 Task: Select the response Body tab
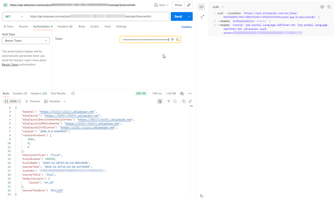6,93
